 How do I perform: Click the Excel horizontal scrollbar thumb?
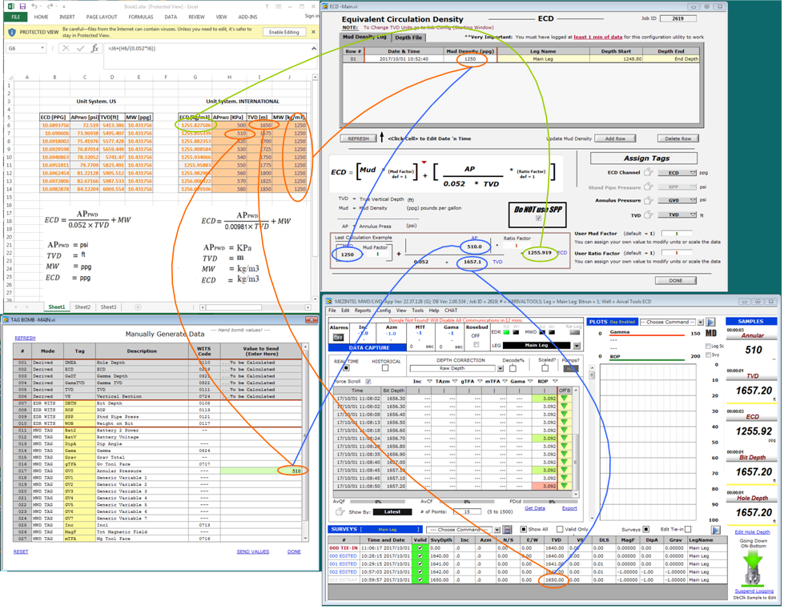233,307
